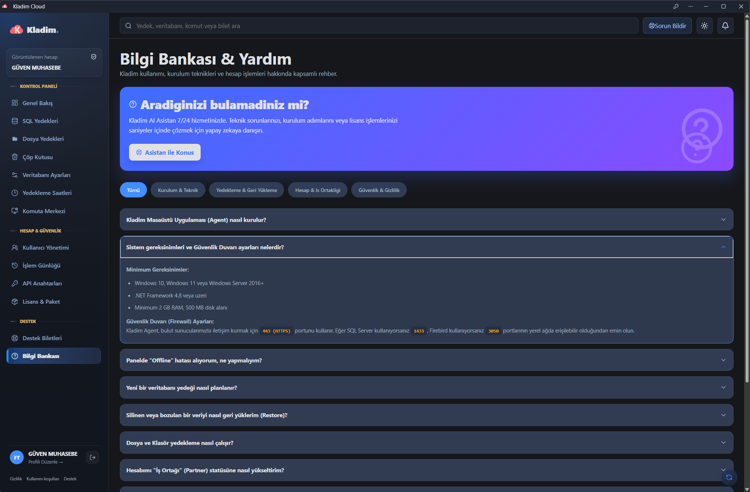Expand Dosya ve Klasör yedekleme question
Screen dimensions: 750x492
(427, 442)
